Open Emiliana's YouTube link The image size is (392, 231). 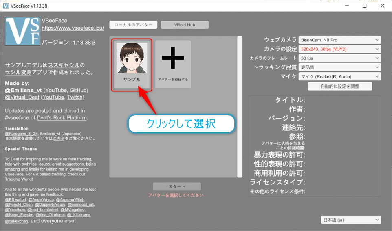coord(56,90)
